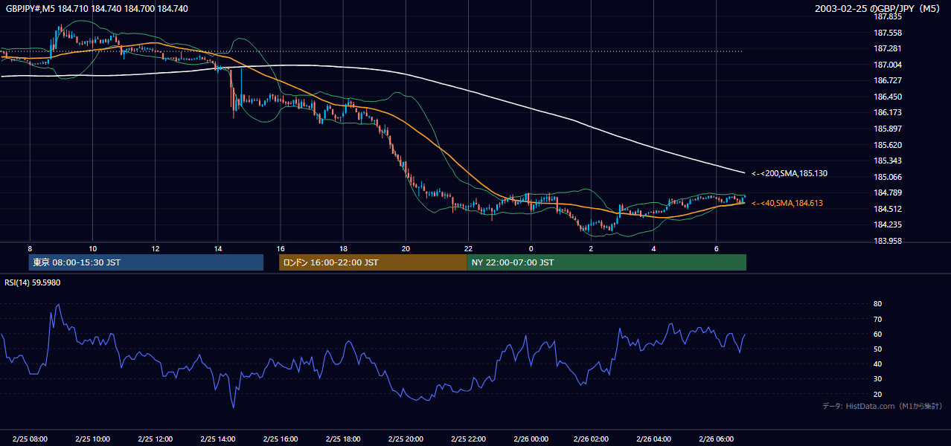The width and height of the screenshot is (951, 446).
Task: Click the RSI scale value 70
Action: click(877, 319)
